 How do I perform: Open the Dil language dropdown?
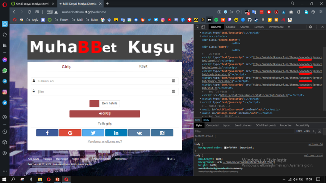[x=171, y=159]
